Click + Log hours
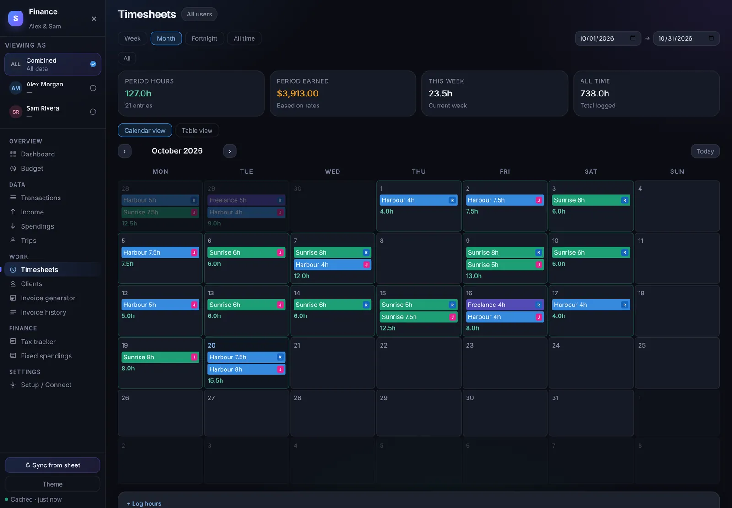This screenshot has height=508, width=732. point(144,503)
